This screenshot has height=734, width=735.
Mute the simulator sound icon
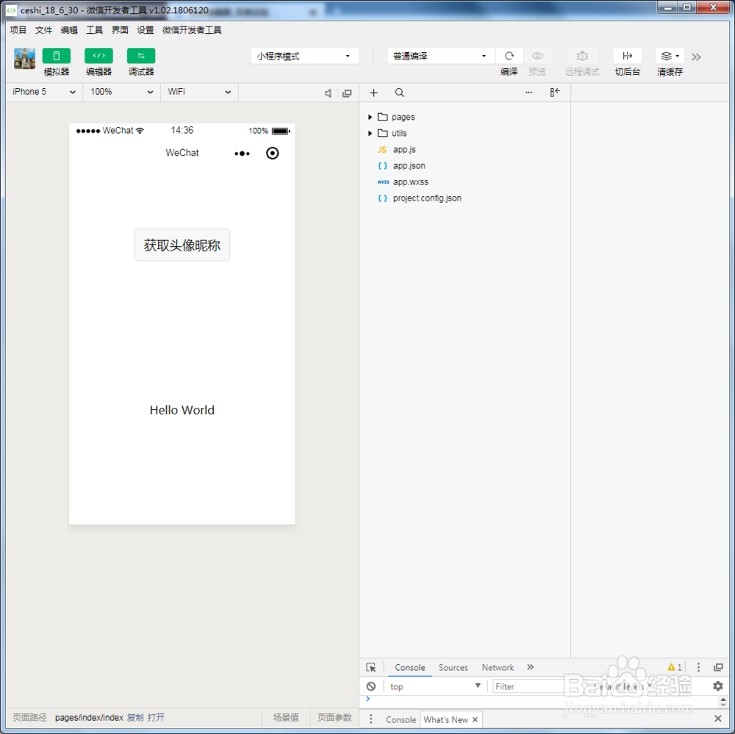click(x=328, y=93)
